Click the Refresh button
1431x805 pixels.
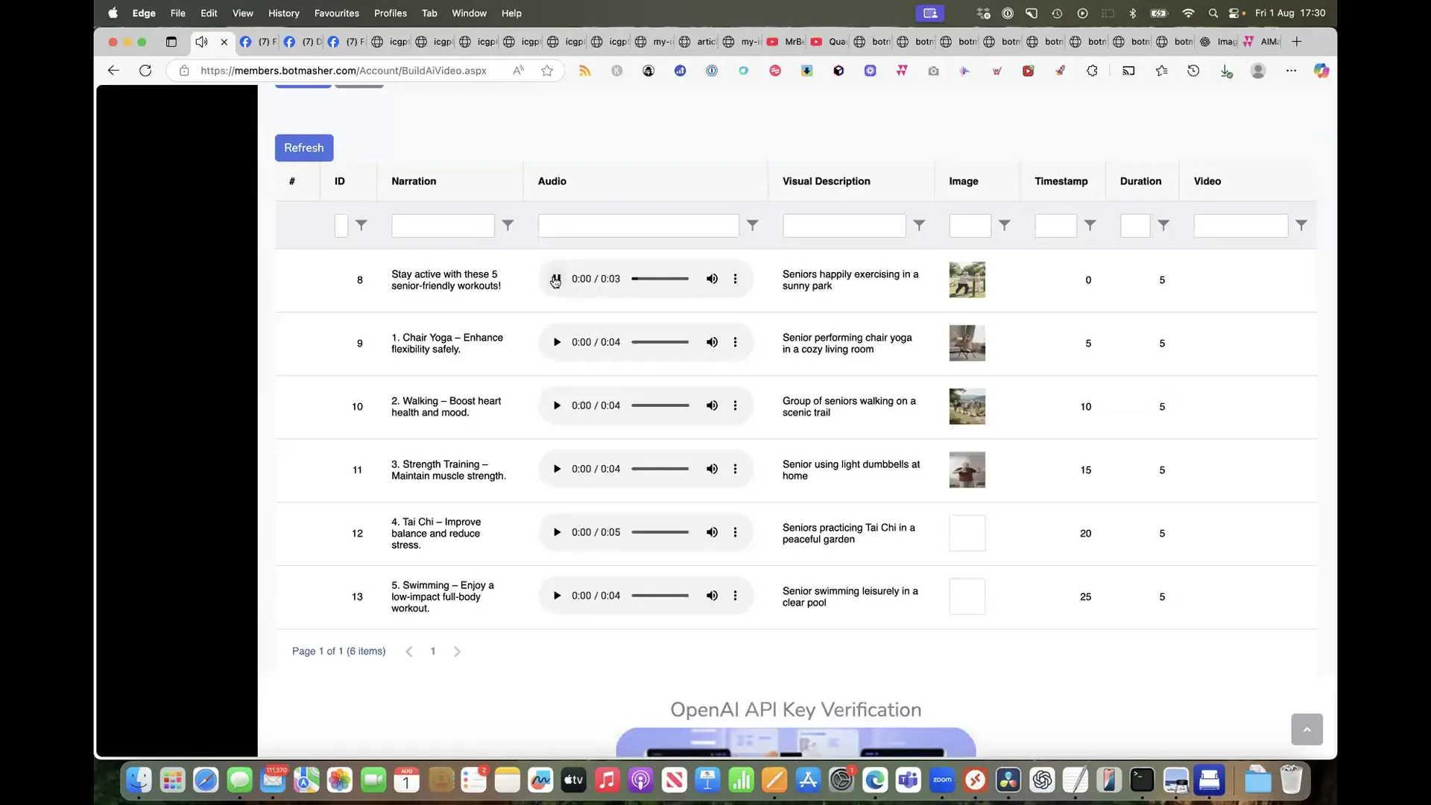pyautogui.click(x=304, y=148)
